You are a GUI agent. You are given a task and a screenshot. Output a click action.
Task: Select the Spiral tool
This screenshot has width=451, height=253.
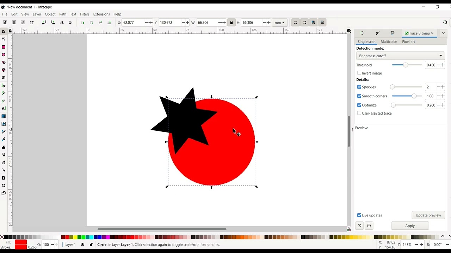(4, 78)
